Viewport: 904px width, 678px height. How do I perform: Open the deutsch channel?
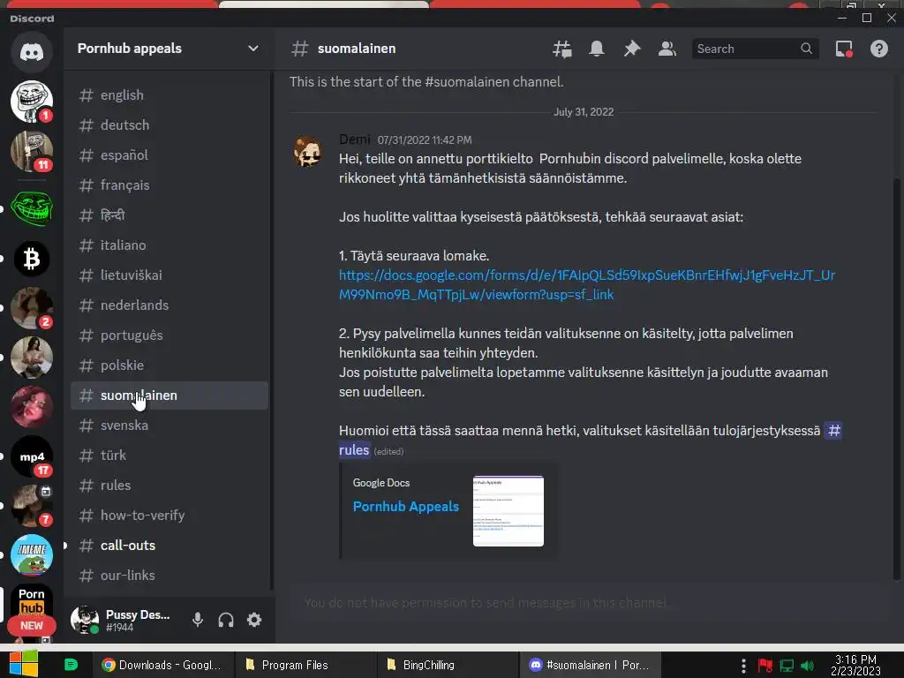coord(169,125)
